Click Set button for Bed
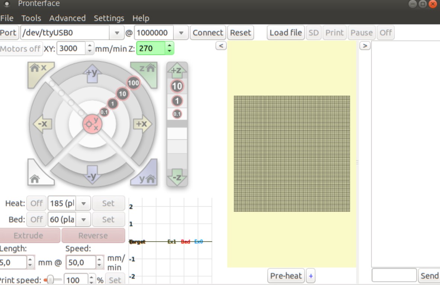The width and height of the screenshot is (440, 285). tap(108, 220)
